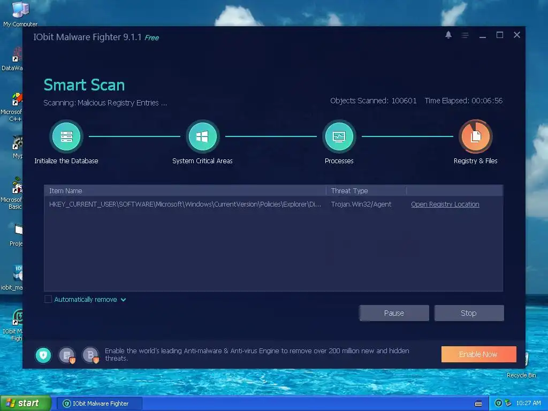Click the Item Name column header
The height and width of the screenshot is (411, 548).
(x=185, y=191)
